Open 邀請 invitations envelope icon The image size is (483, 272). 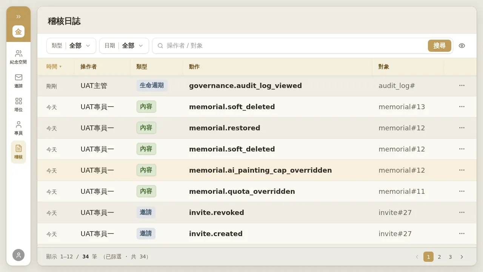tap(18, 81)
